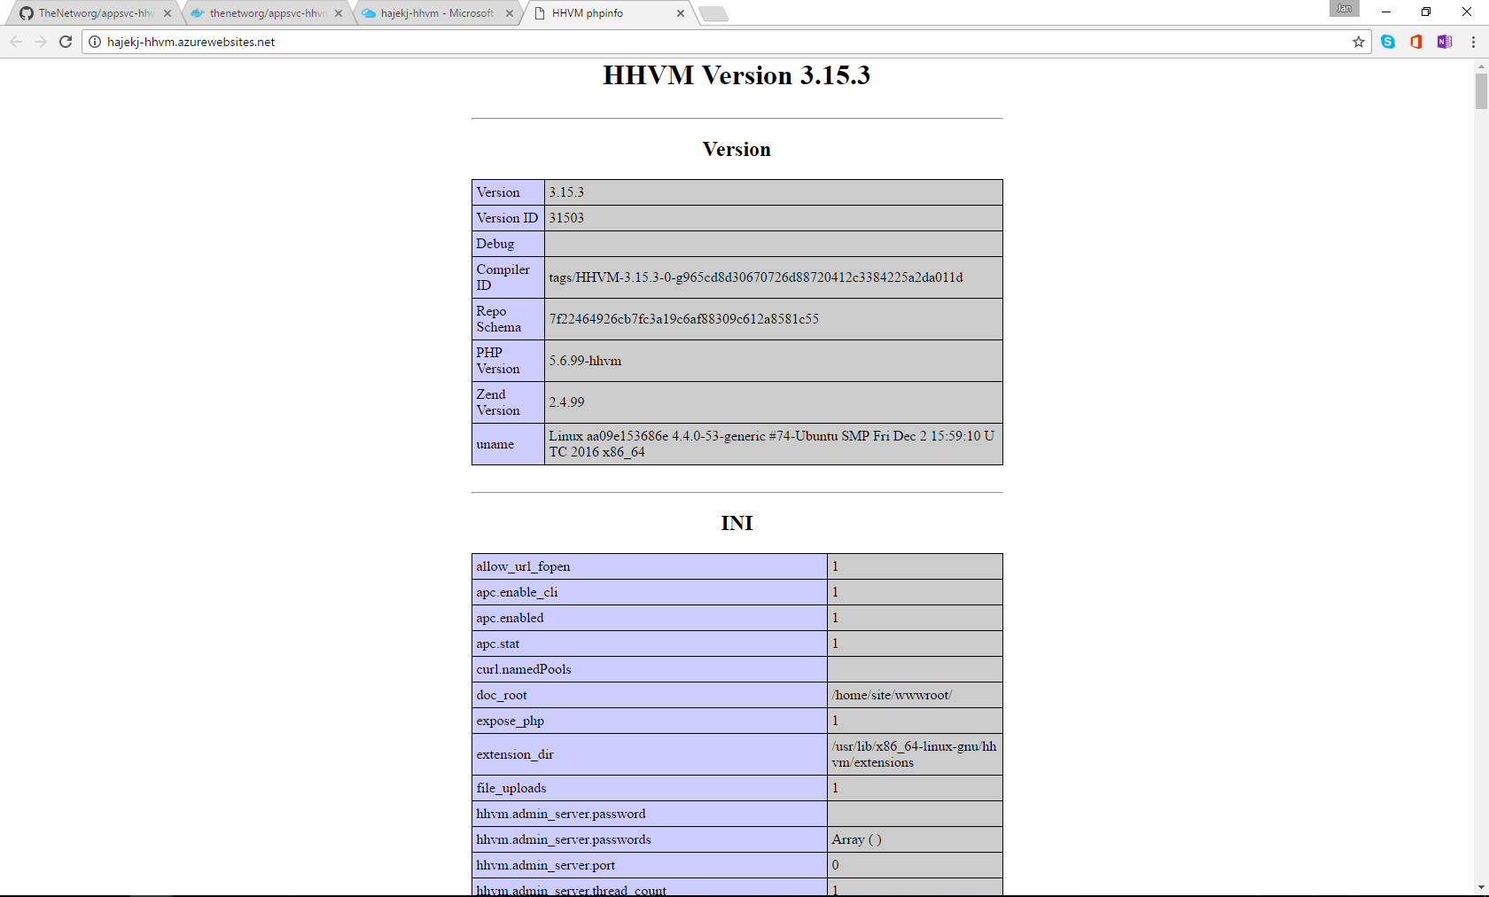Click the forward navigation arrow
The image size is (1489, 897).
click(41, 42)
